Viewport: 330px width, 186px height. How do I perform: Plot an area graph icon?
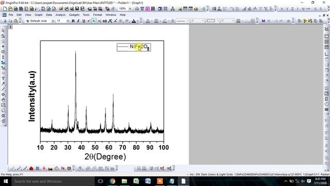pos(51,168)
